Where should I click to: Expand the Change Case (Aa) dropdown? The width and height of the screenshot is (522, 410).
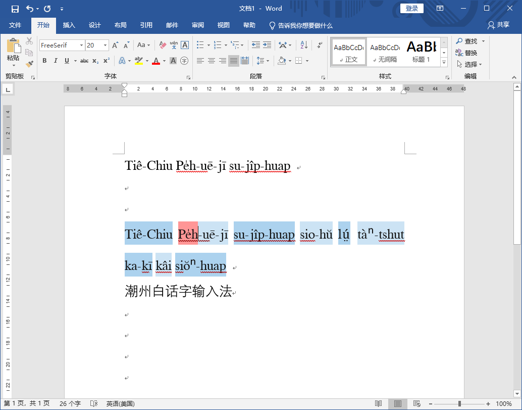(x=144, y=45)
